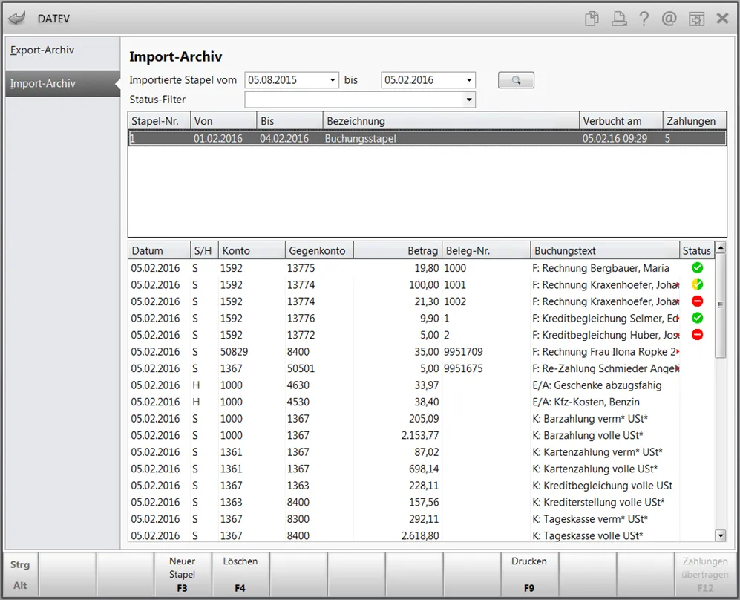Screen dimensions: 740x600
Task: Click the @ icon in title bar
Action: click(669, 19)
